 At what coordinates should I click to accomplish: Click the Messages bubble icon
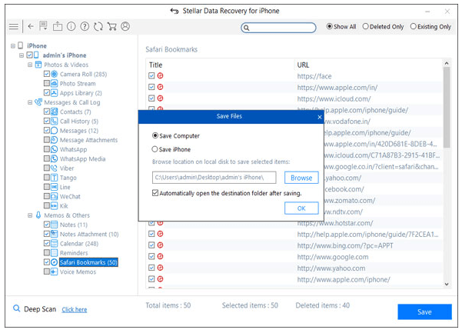click(55, 131)
